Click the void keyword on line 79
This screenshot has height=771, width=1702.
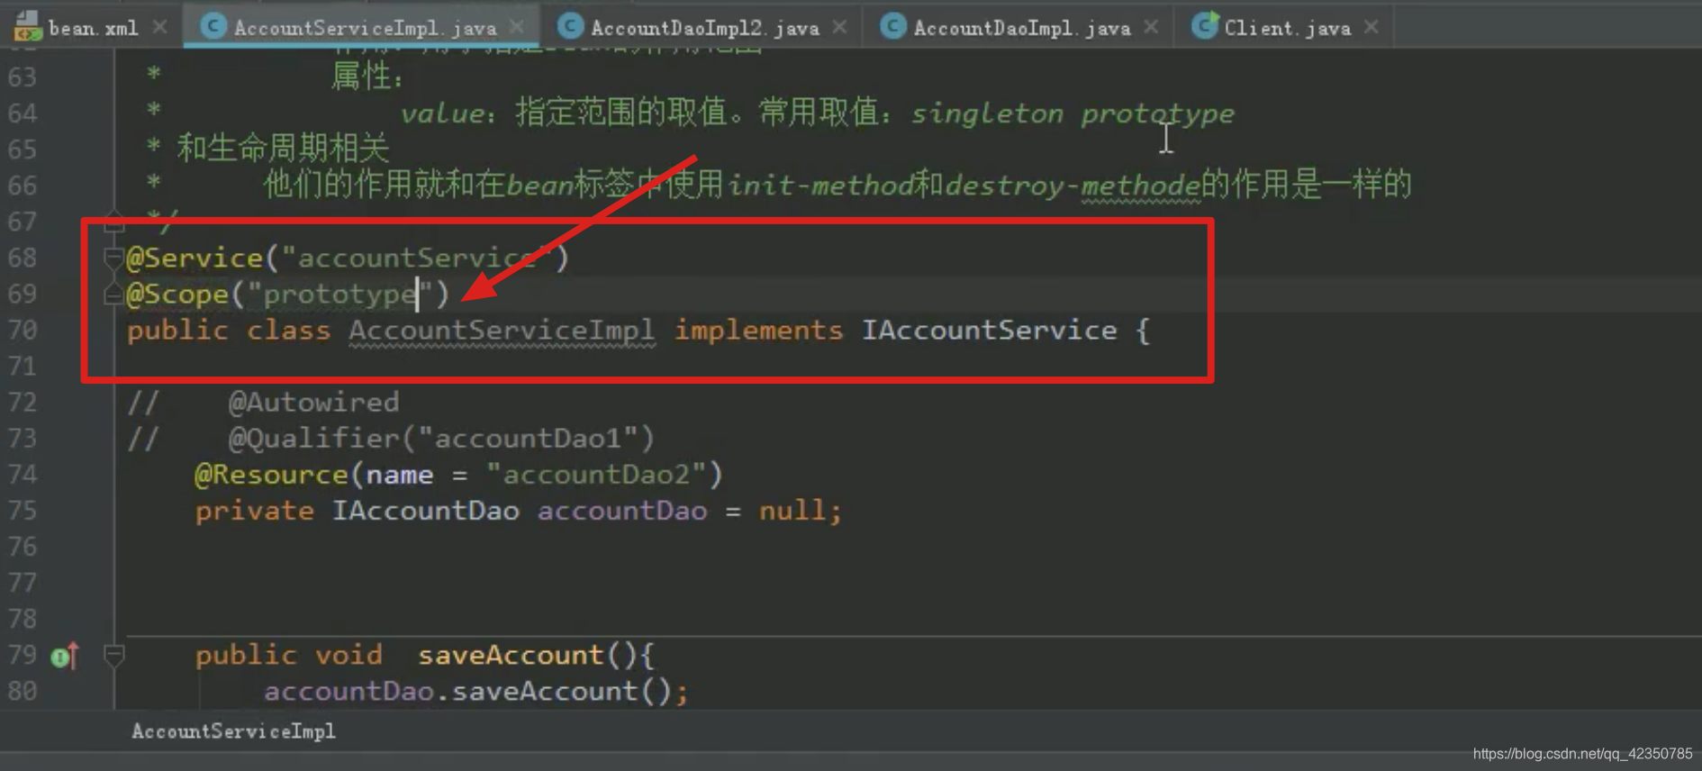point(349,655)
